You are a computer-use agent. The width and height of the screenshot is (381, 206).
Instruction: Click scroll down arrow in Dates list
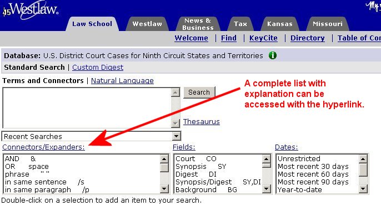click(x=363, y=189)
